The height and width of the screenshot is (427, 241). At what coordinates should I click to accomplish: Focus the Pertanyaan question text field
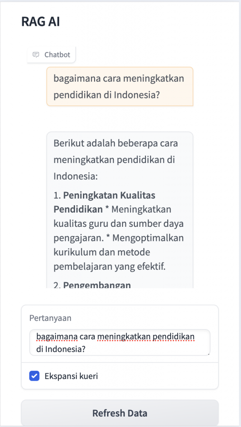click(120, 343)
